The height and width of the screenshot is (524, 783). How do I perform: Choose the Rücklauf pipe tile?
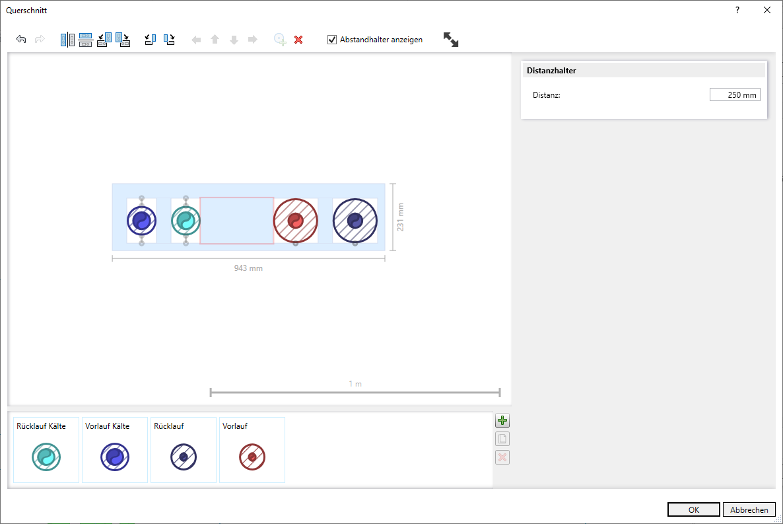point(184,449)
